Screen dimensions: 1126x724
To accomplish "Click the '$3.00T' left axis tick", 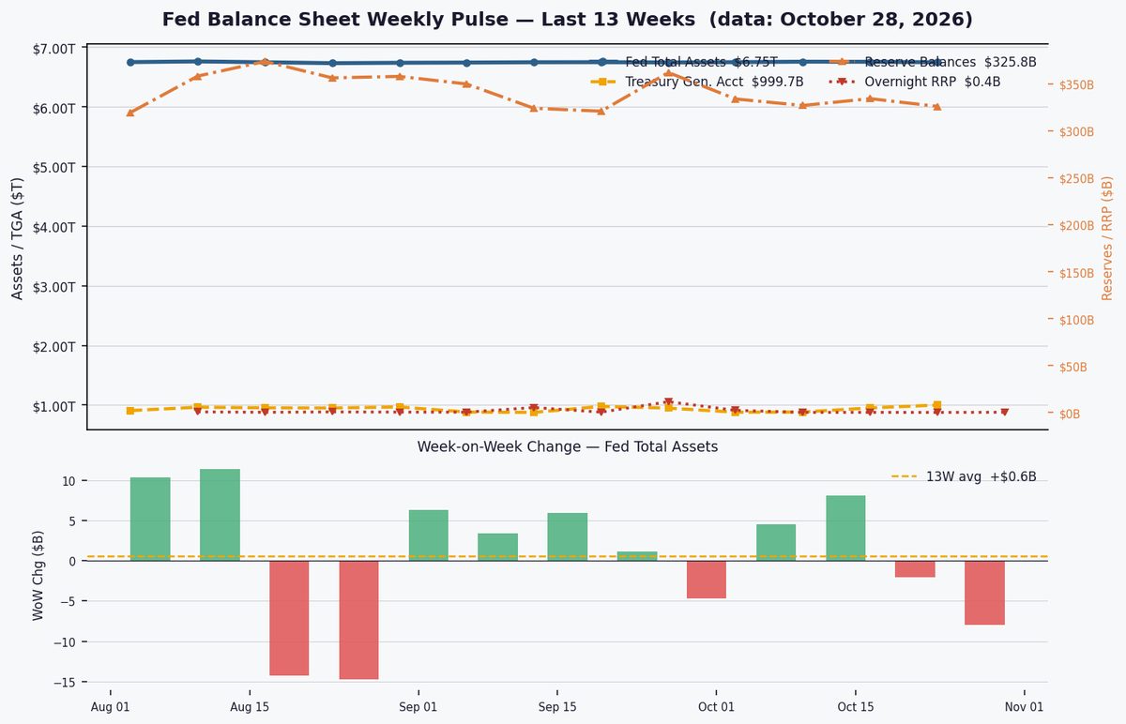I will pos(54,286).
